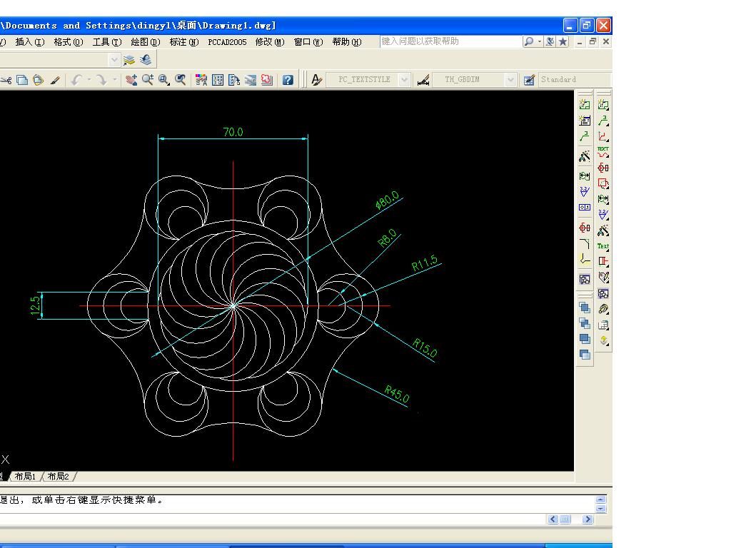Expand the Undo history dropdown arrow
The height and width of the screenshot is (548, 731).
tap(89, 80)
